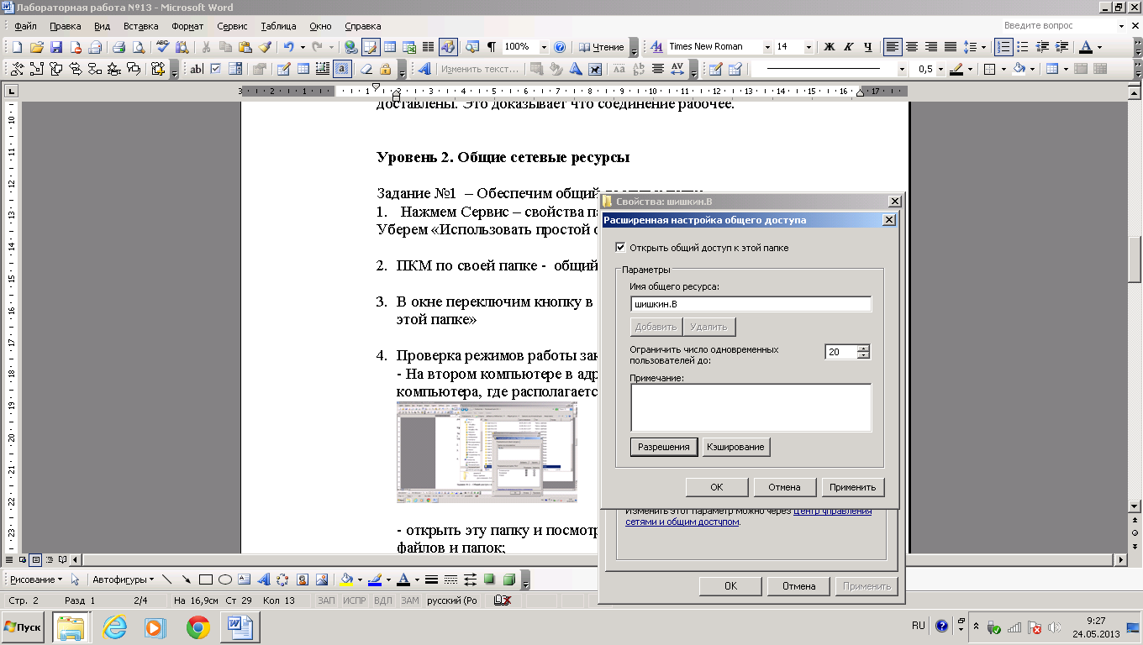Run the ABC spelling check
Screen dimensions: 1143x645
pos(164,47)
